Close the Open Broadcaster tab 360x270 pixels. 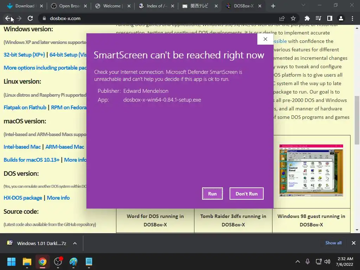[85, 6]
